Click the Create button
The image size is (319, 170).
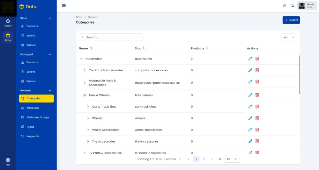[x=291, y=20]
